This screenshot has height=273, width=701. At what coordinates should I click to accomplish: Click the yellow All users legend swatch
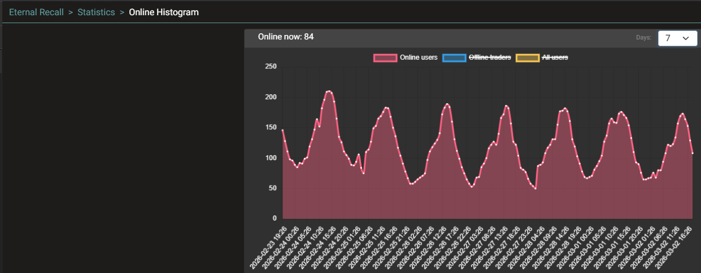[x=528, y=58]
